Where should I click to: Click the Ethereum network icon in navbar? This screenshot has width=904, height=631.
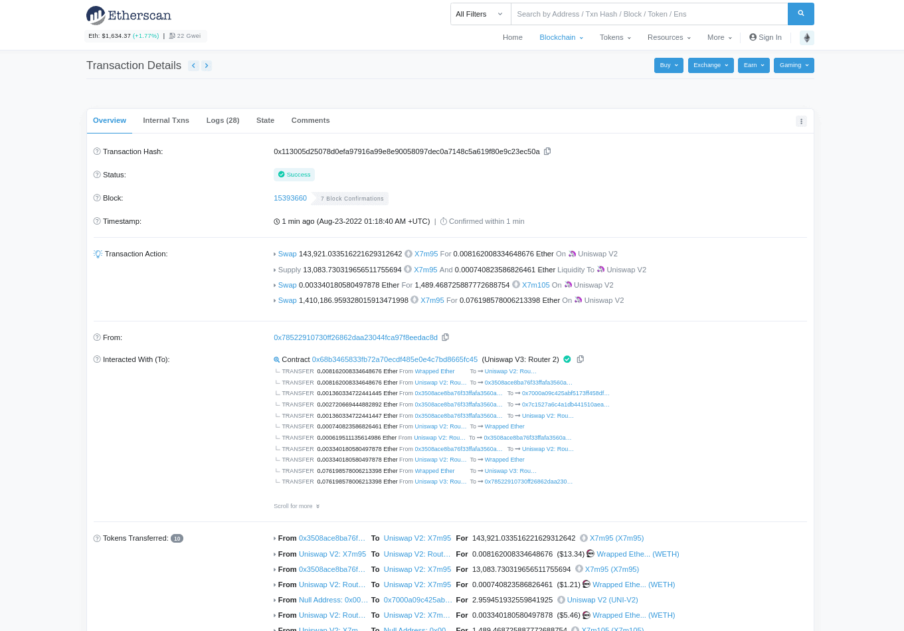coord(807,38)
